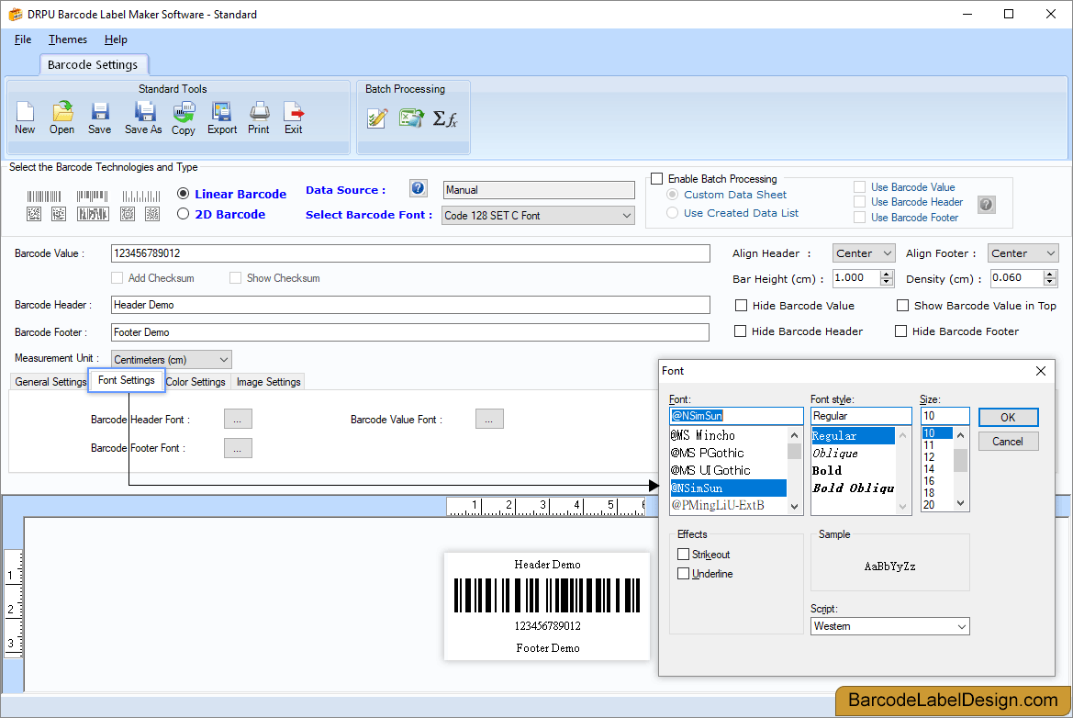Switch to Color Settings tab
This screenshot has height=718, width=1073.
(196, 382)
